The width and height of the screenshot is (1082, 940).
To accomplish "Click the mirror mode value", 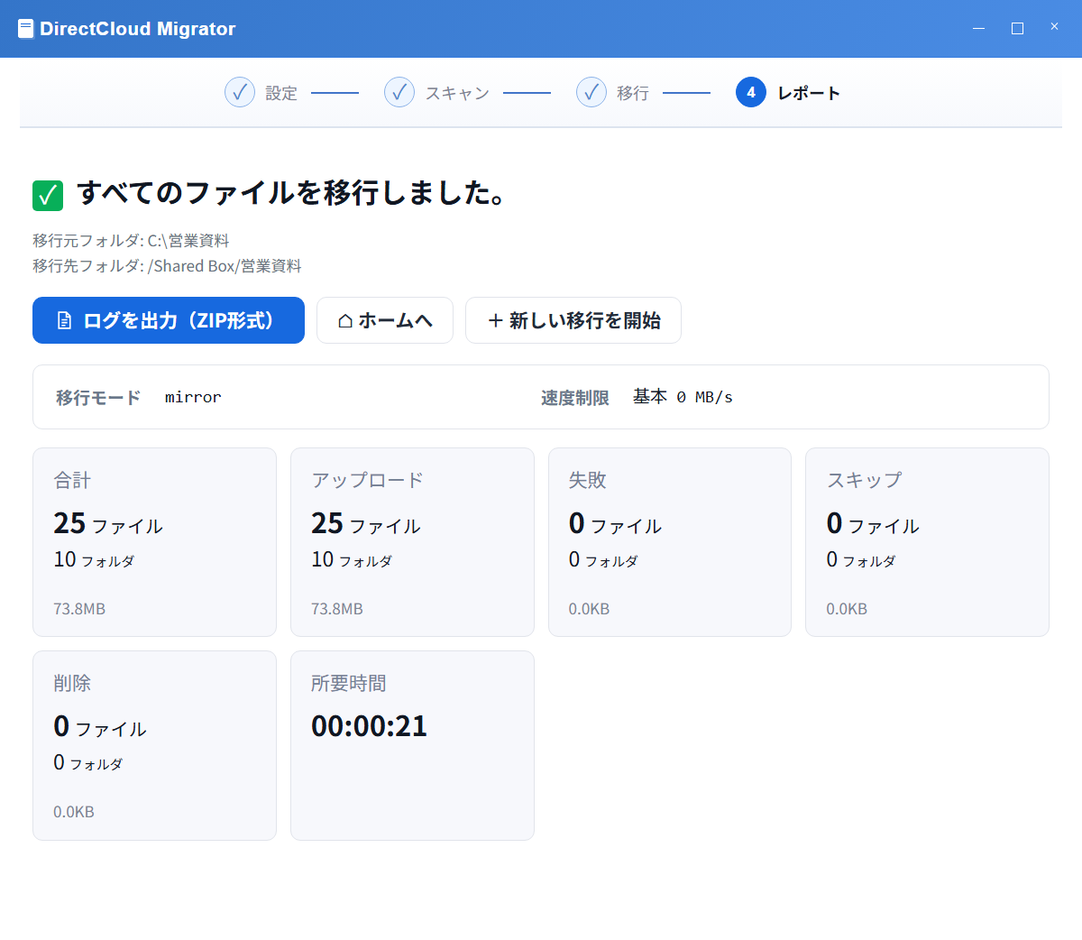I will click(x=193, y=397).
